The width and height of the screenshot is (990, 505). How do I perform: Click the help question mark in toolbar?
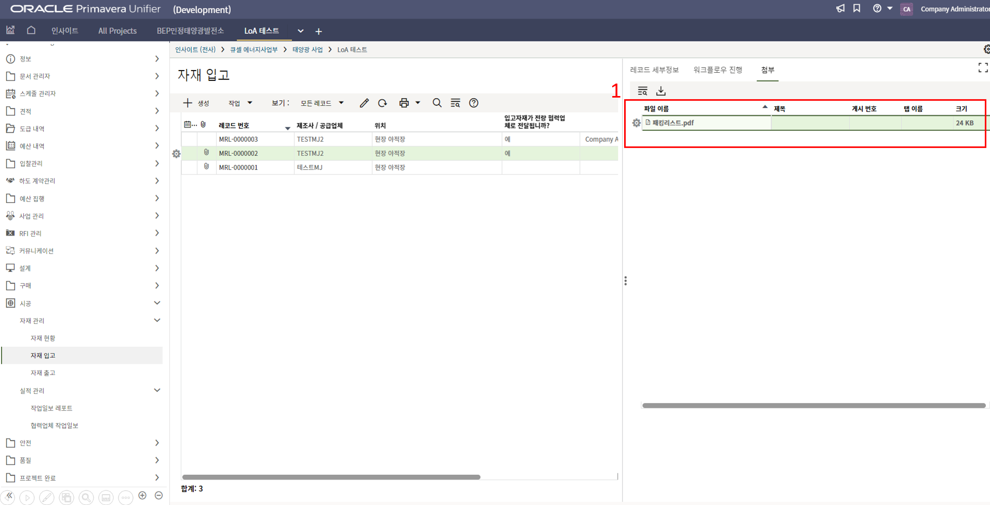473,103
